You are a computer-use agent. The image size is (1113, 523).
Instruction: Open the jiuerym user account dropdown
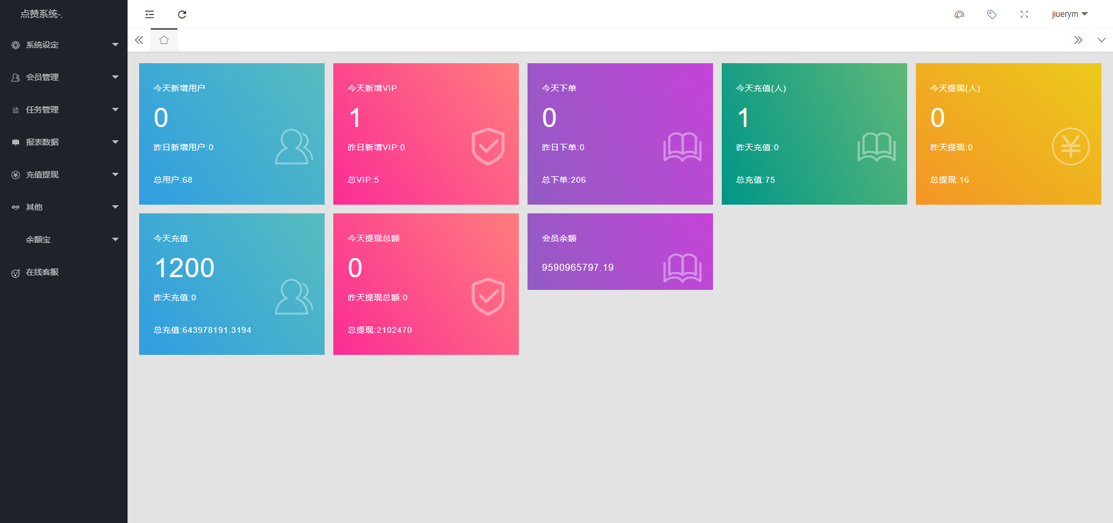coord(1069,14)
